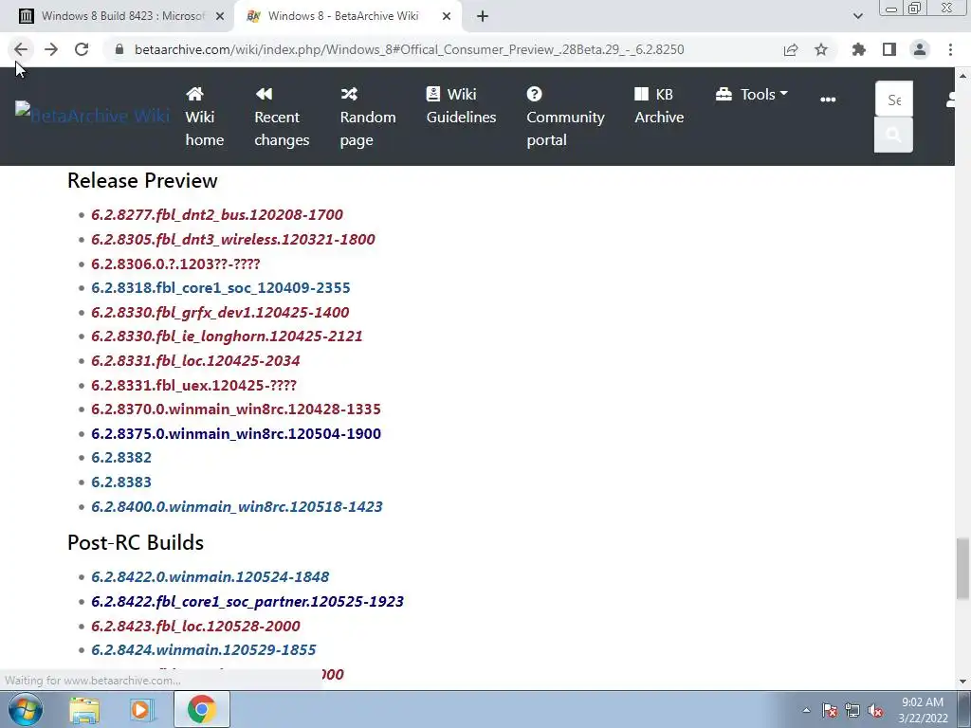The image size is (971, 728).
Task: Open build 6.2.8423.fbl_loc.120528-2000
Action: pos(195,627)
